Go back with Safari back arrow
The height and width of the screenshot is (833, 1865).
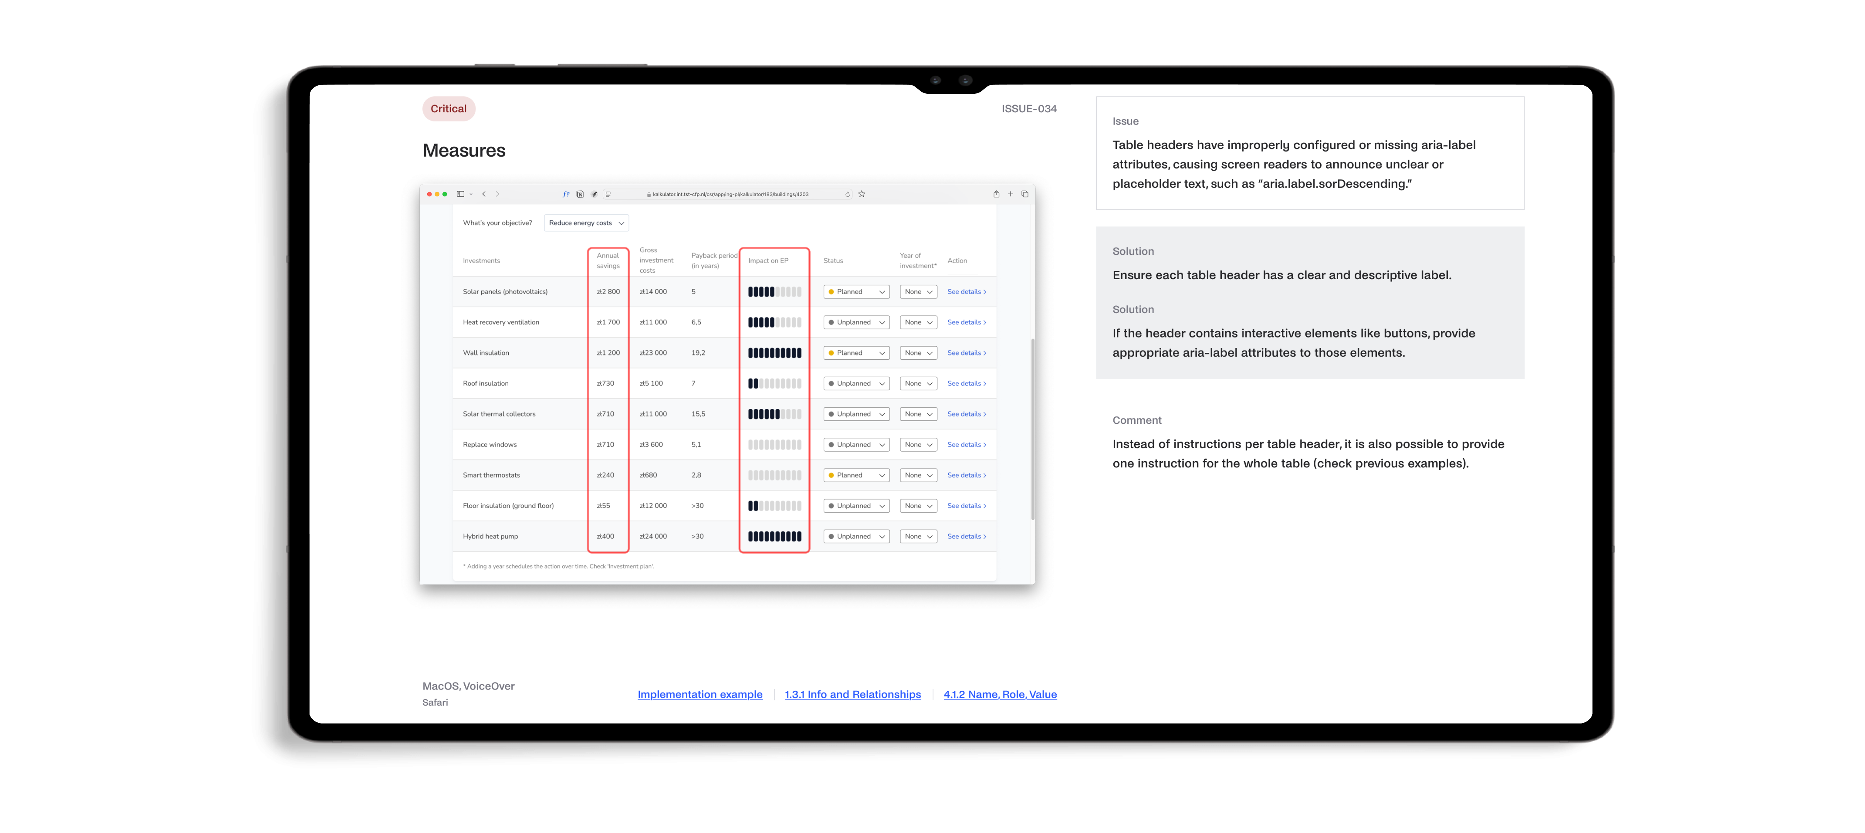tap(484, 194)
